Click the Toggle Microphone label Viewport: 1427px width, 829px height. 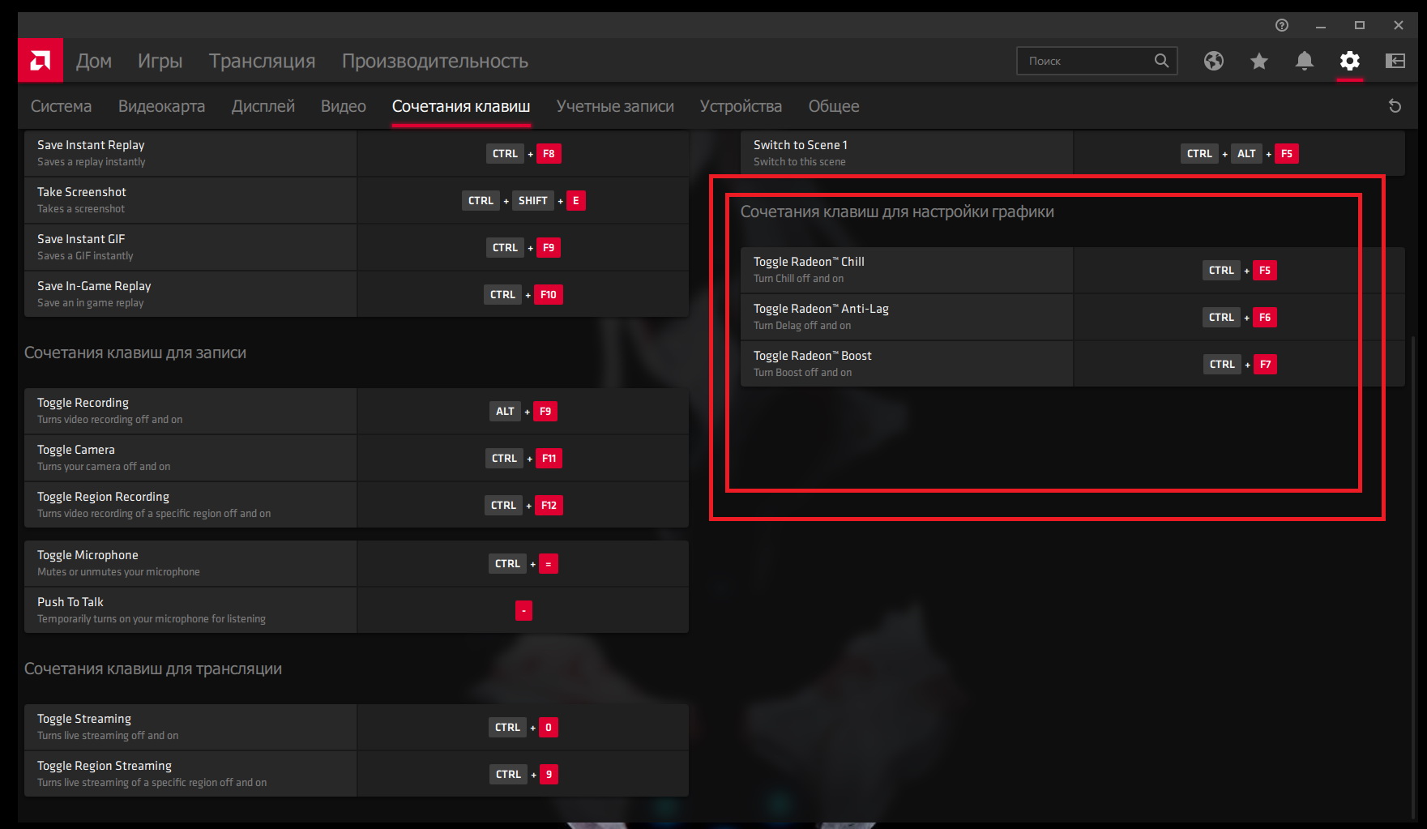[x=88, y=555]
